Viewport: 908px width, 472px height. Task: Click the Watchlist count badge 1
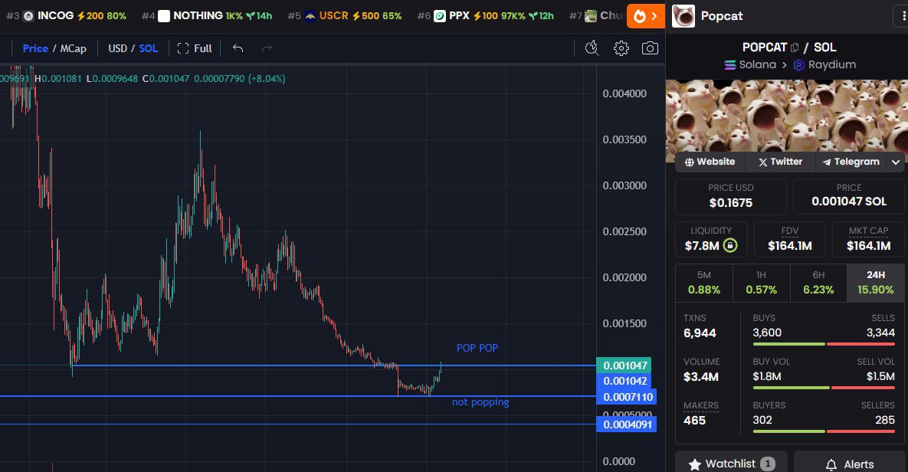[767, 464]
